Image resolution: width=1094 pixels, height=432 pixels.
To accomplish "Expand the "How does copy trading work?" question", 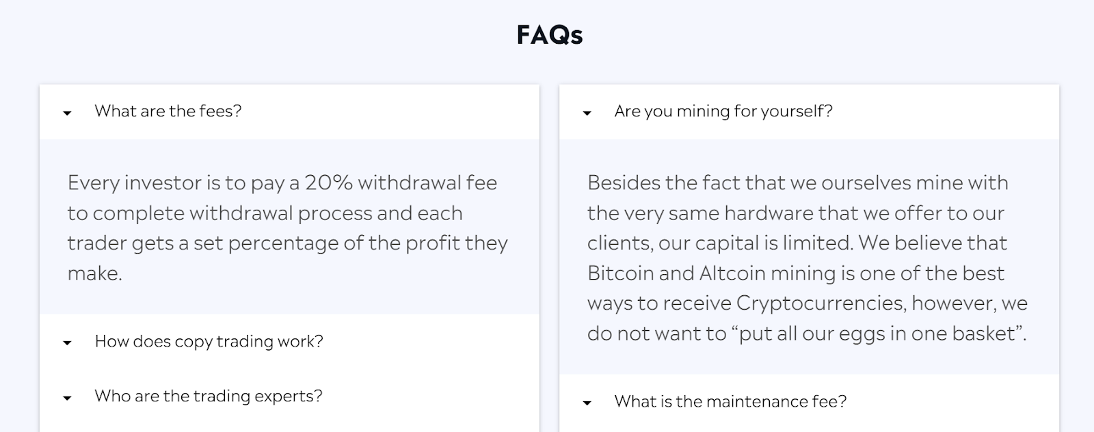I will click(209, 341).
